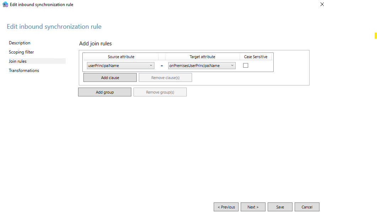Click the Remove clause(s) button

click(165, 77)
